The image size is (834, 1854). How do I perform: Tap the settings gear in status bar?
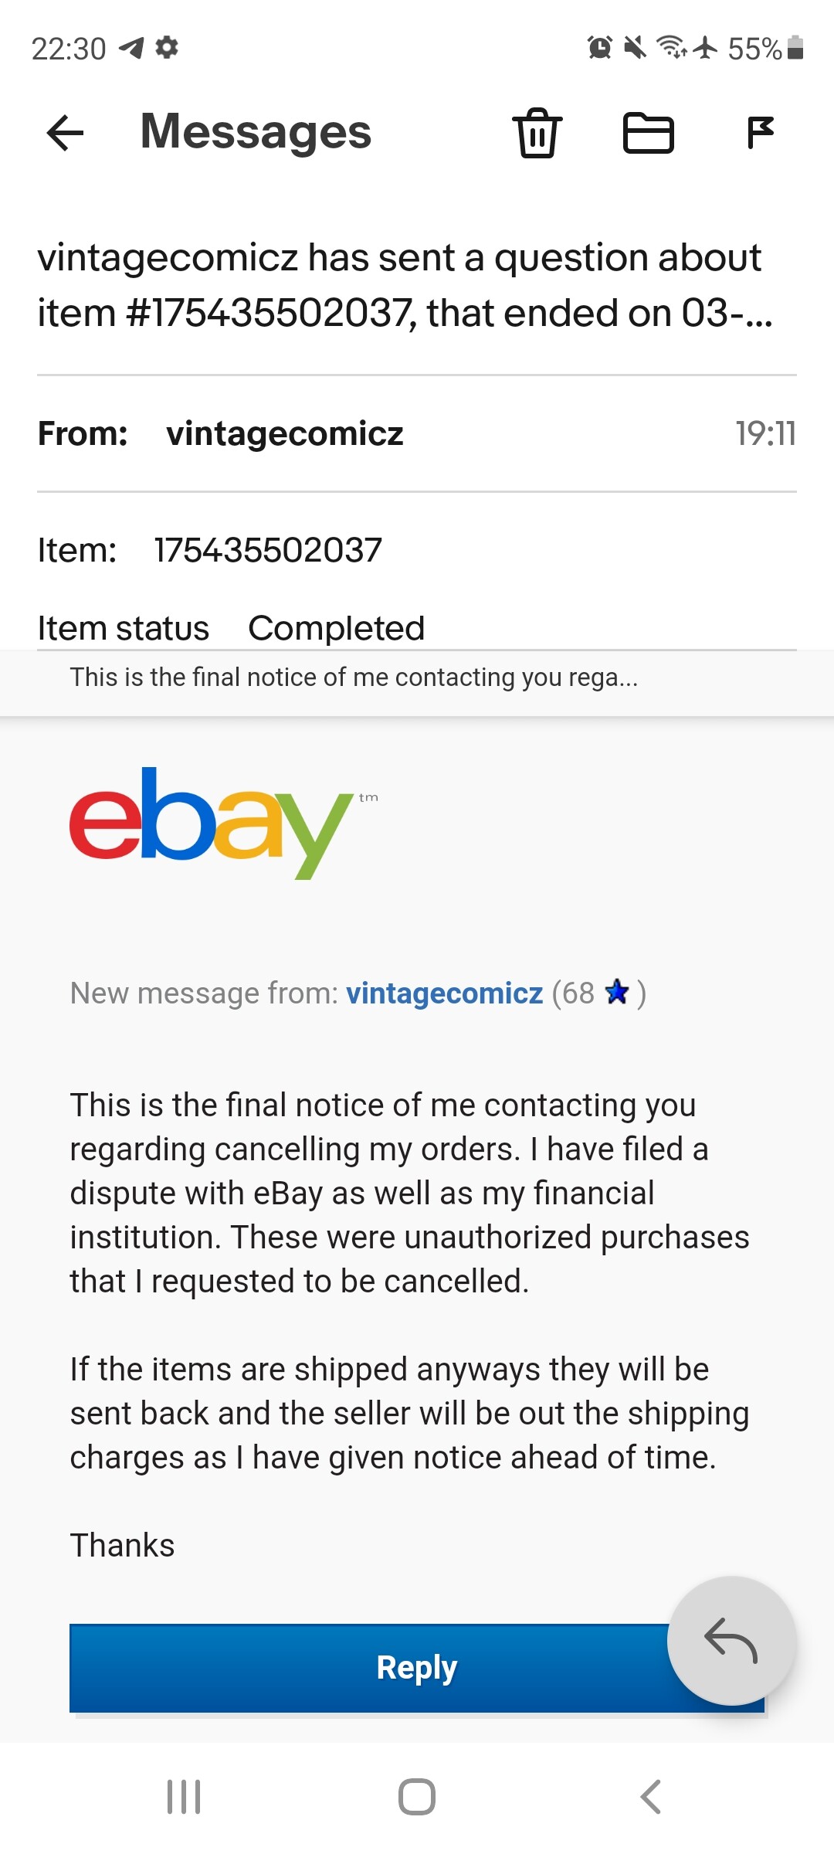pyautogui.click(x=167, y=48)
